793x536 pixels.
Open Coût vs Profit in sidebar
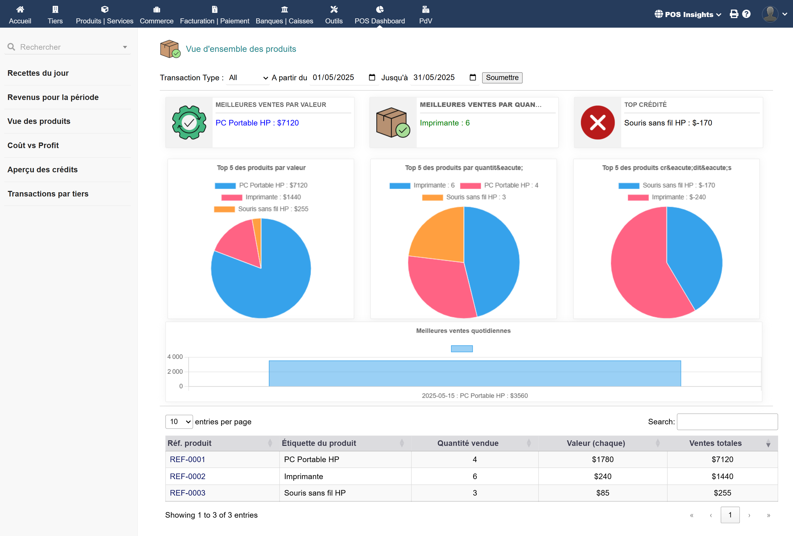(x=33, y=145)
